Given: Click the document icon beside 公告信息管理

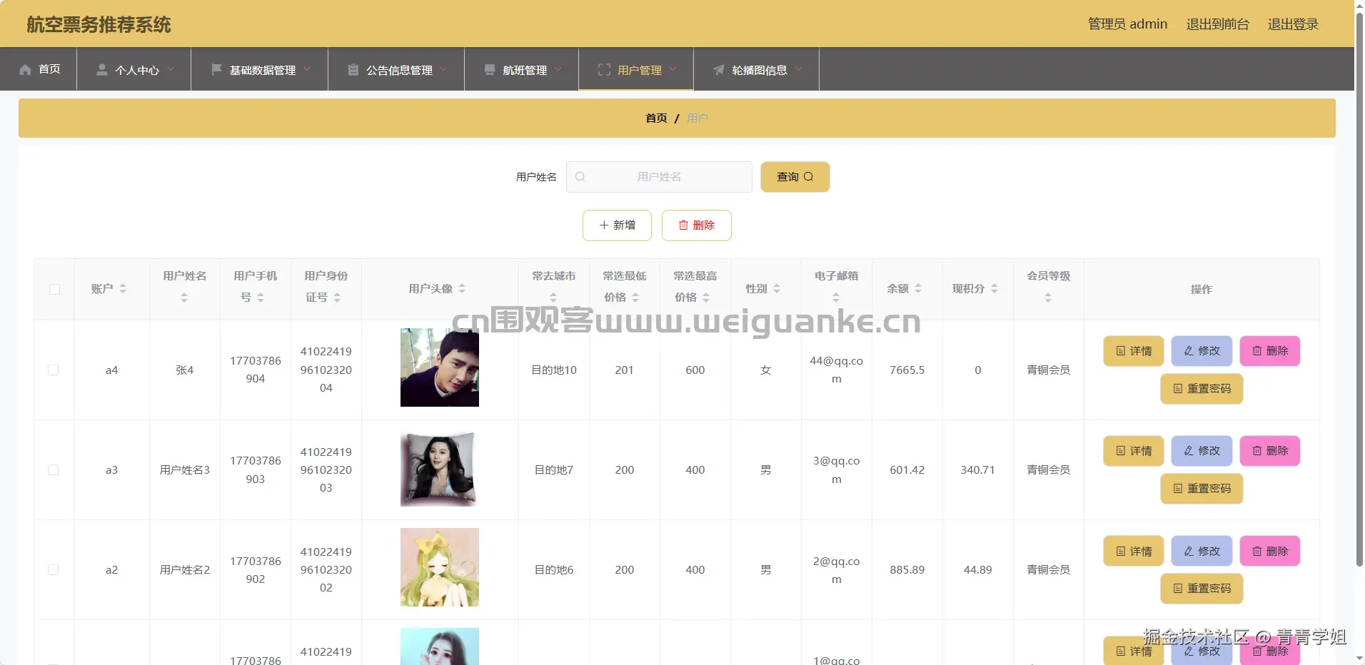Looking at the screenshot, I should pos(353,70).
